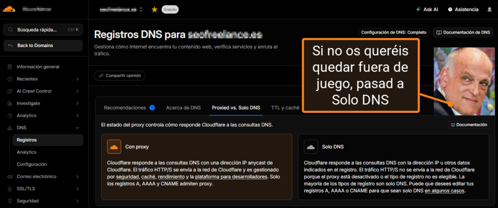Click the Documentación button in the panel
Screen dimensions: 498x208
click(469, 125)
